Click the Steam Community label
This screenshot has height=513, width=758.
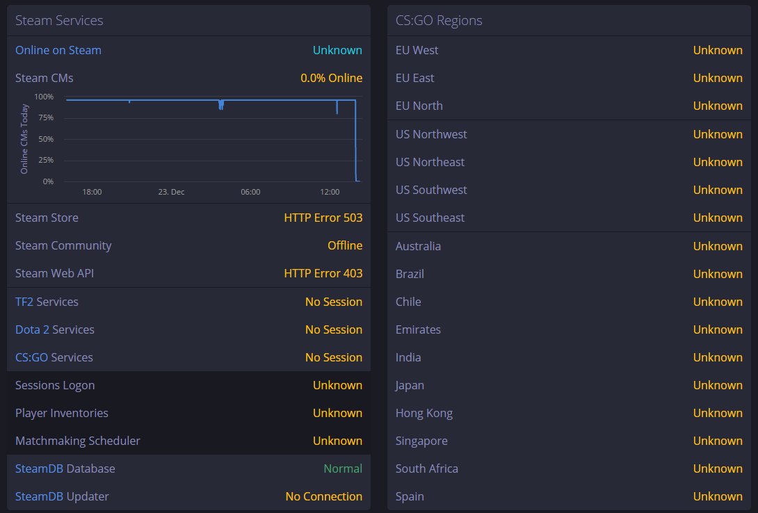coord(63,246)
